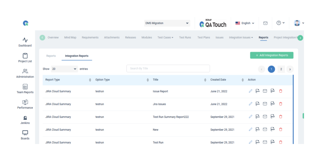This screenshot has width=320, height=160.
Task: Open the Modules nav tab
Action: click(x=147, y=37)
